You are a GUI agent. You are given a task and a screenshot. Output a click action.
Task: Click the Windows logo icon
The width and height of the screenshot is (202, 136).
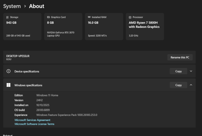[x=8, y=85]
